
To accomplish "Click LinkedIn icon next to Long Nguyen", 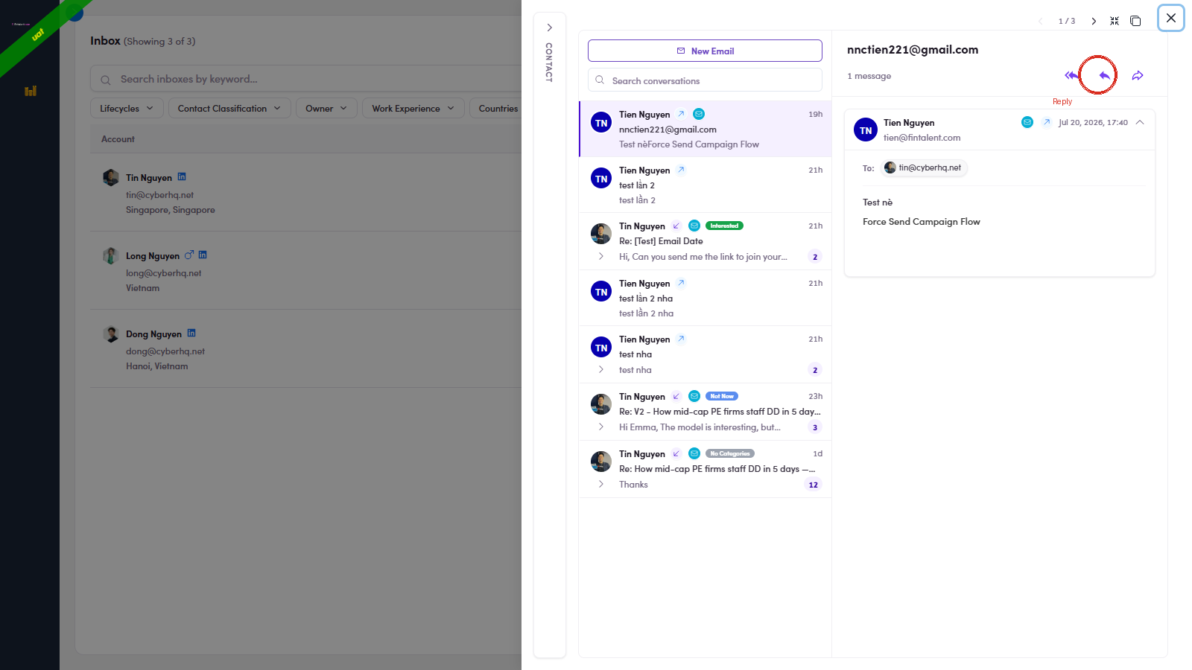I will (203, 255).
